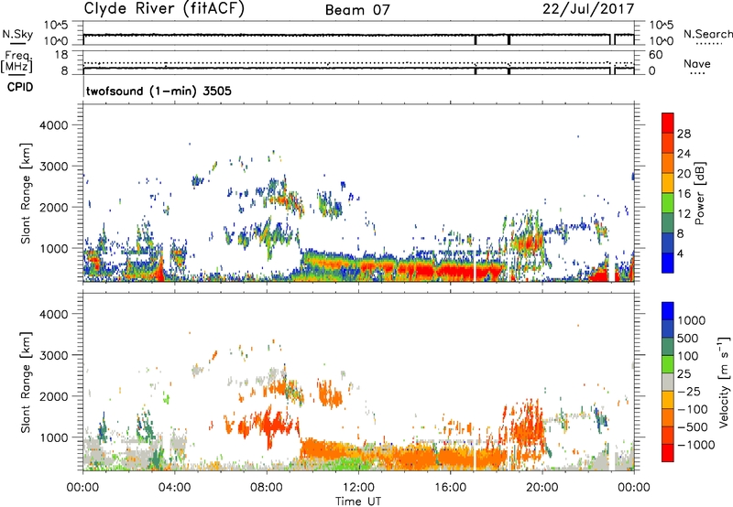Click 'Slant Range [km]' label of velocity panel
The image size is (733, 507).
(x=26, y=383)
